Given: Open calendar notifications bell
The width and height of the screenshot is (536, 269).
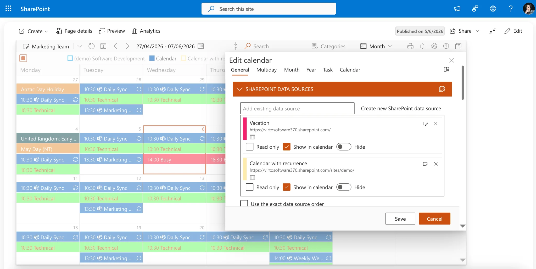Looking at the screenshot, I should [x=422, y=46].
